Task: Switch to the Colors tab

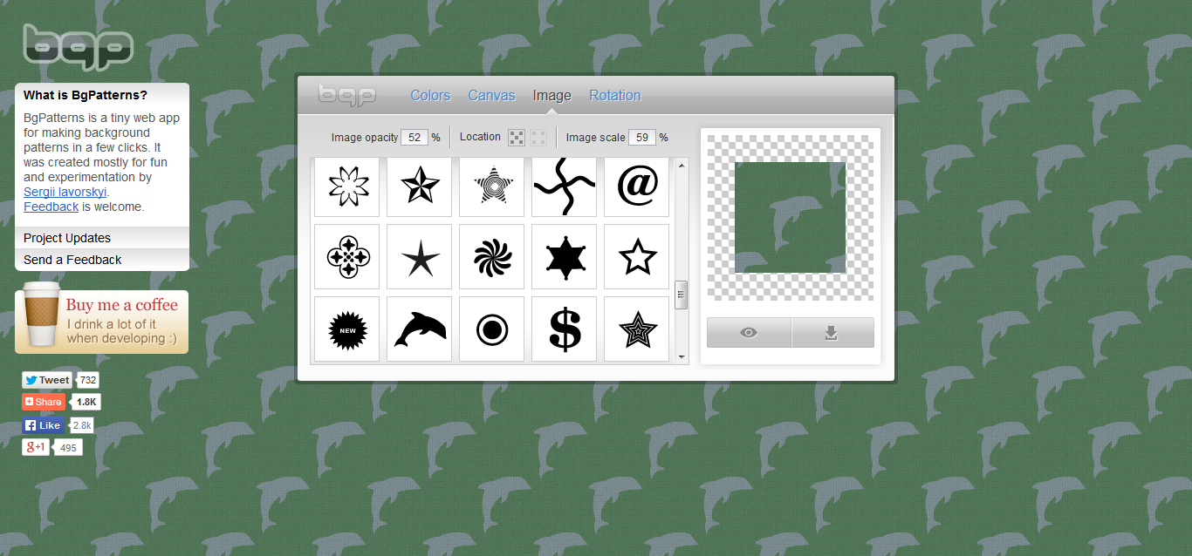Action: coord(430,95)
